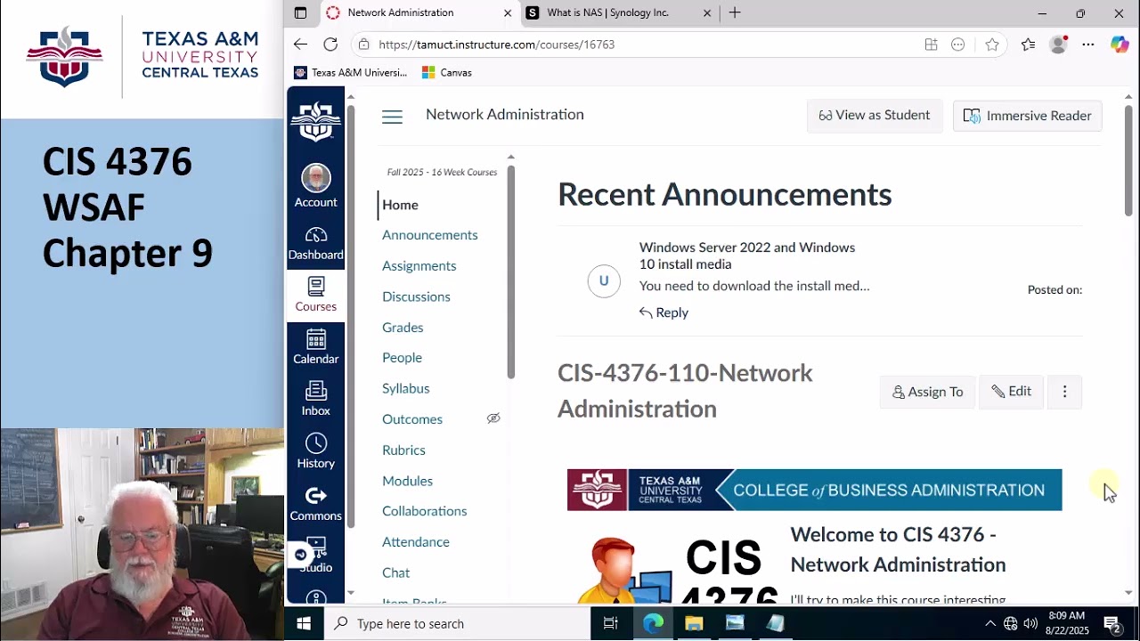Open Assignments in course navigation
Viewport: 1140px width, 641px height.
pos(419,266)
